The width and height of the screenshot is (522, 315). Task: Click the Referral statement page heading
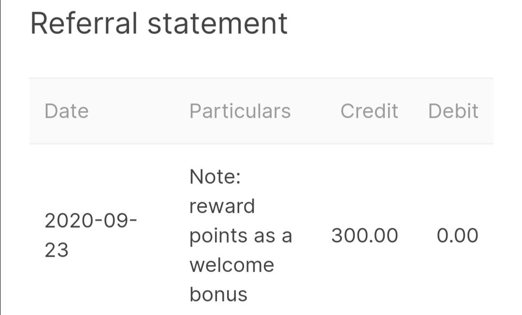click(159, 23)
